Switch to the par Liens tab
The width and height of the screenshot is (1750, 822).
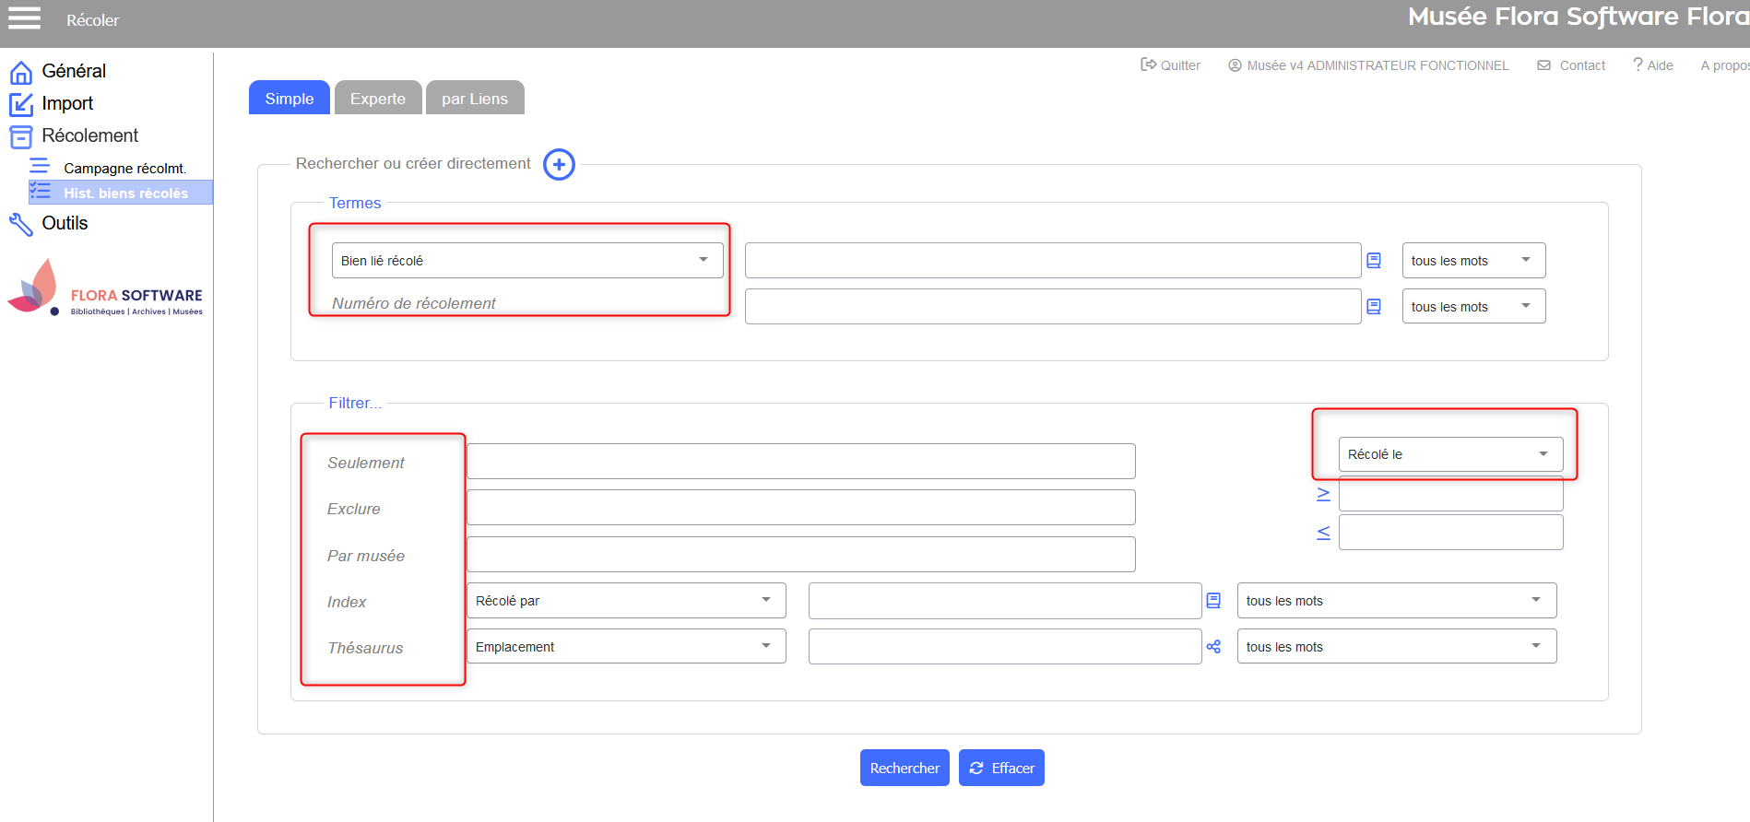[x=474, y=99]
